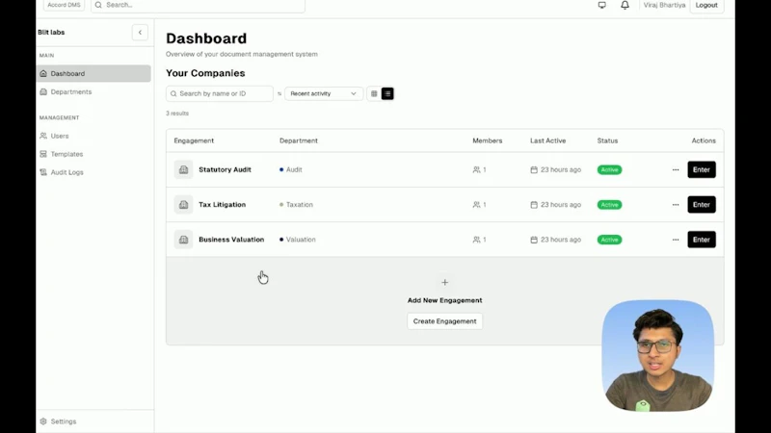The height and width of the screenshot is (433, 771).
Task: Click the Status column header
Action: [607, 140]
